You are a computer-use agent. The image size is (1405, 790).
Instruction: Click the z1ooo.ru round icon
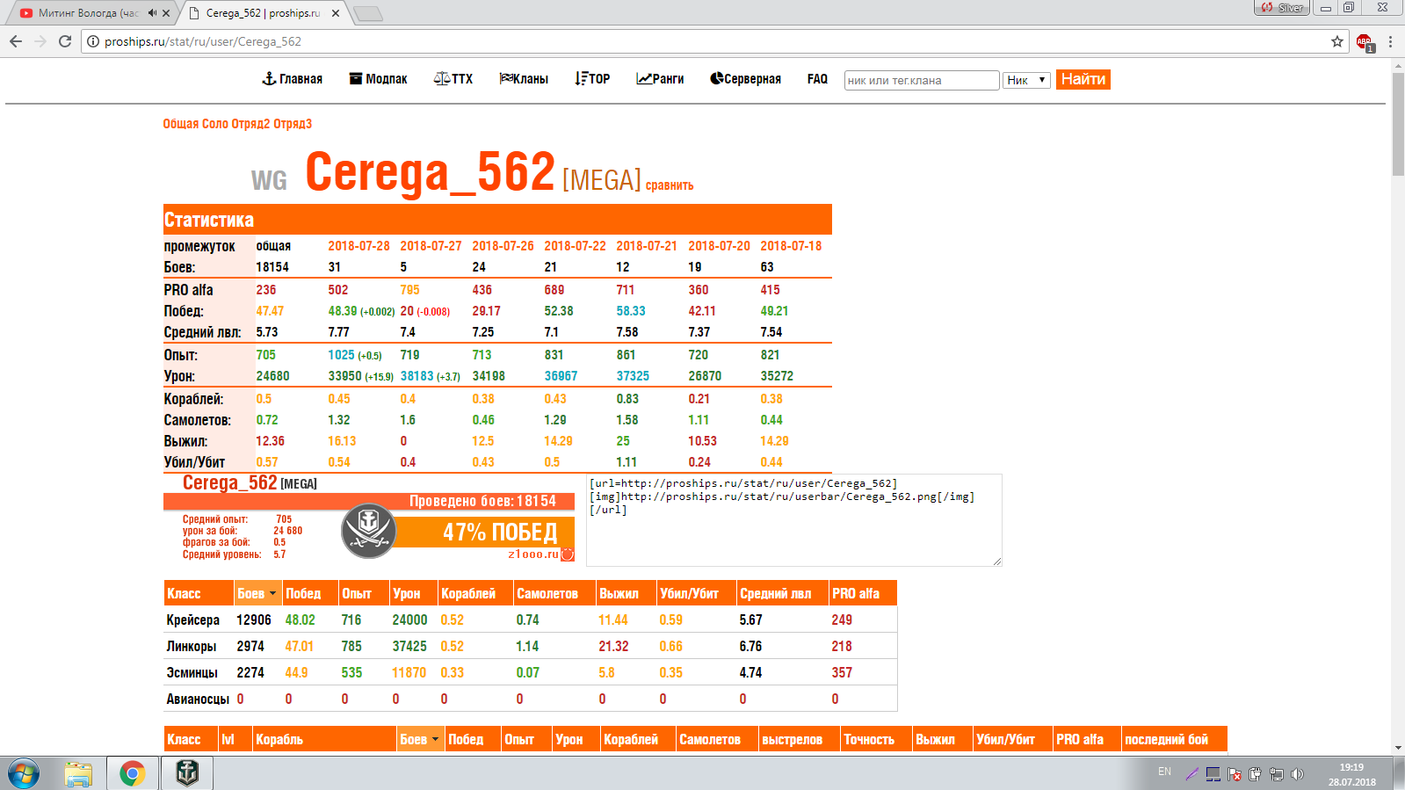(568, 554)
